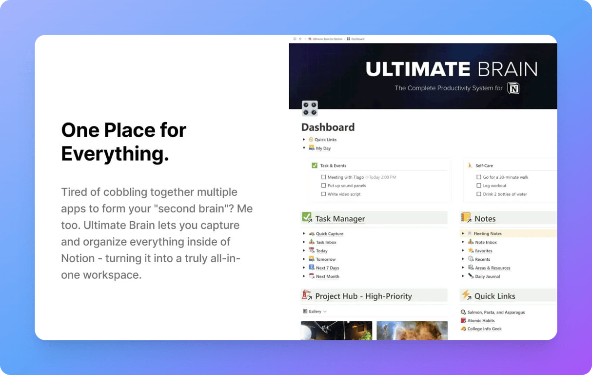Expand Daily Journal toggle

coord(463,276)
